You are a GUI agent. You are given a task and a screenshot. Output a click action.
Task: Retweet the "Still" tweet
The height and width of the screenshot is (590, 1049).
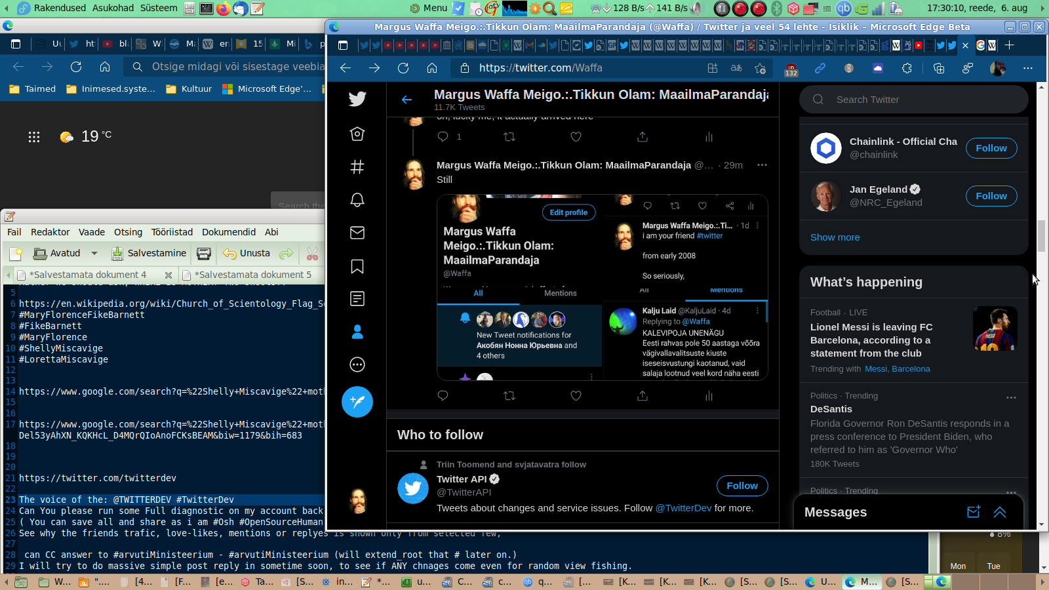(509, 396)
